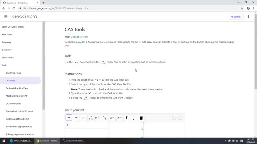Image resolution: width=257 pixels, height=144 pixels.
Task: Click the Delete trash can tool
Action: click(141, 118)
